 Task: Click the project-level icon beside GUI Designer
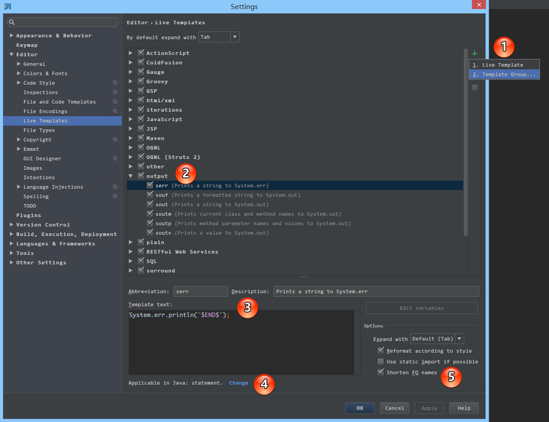(115, 159)
